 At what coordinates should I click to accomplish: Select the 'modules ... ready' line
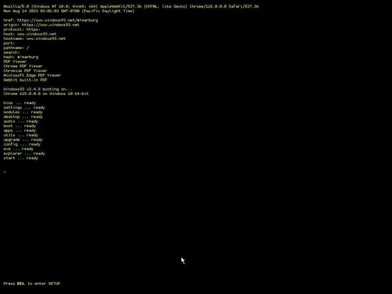[x=23, y=112]
